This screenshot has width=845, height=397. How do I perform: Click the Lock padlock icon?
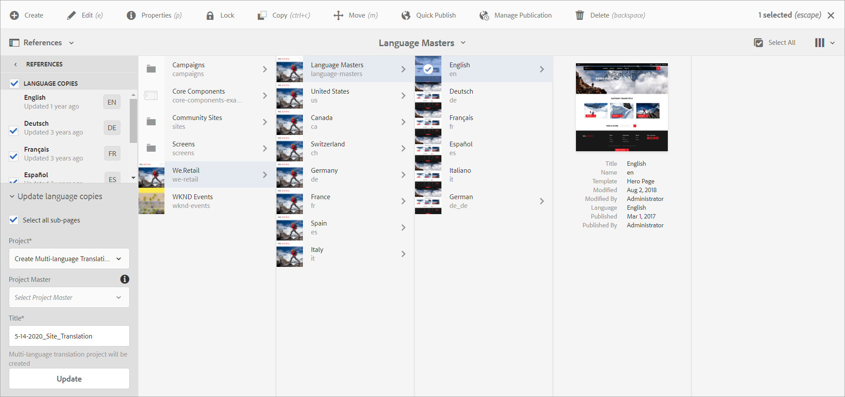(210, 15)
